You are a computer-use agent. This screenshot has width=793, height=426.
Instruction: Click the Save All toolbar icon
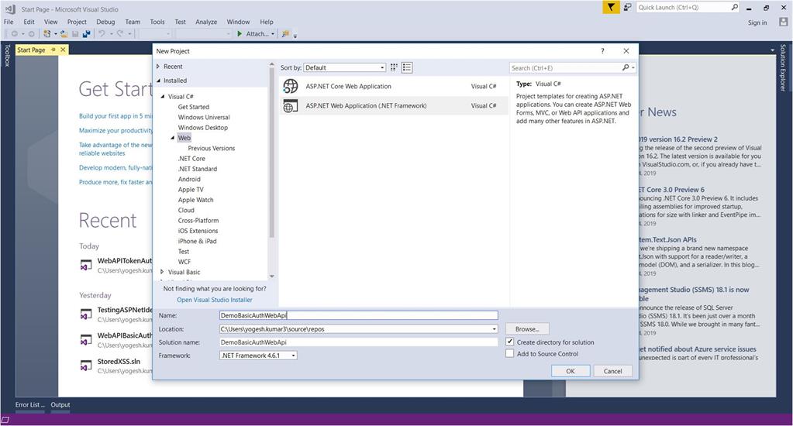pyautogui.click(x=87, y=34)
